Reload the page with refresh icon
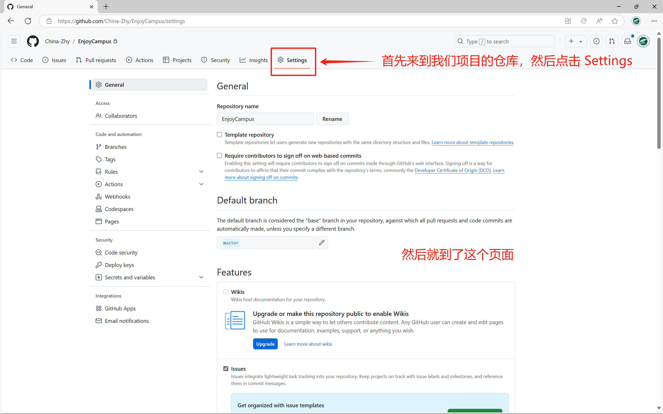 coord(28,21)
